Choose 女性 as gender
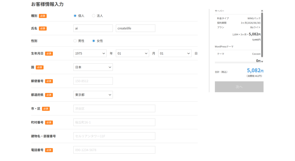This screenshot has height=161, width=295. 94,41
